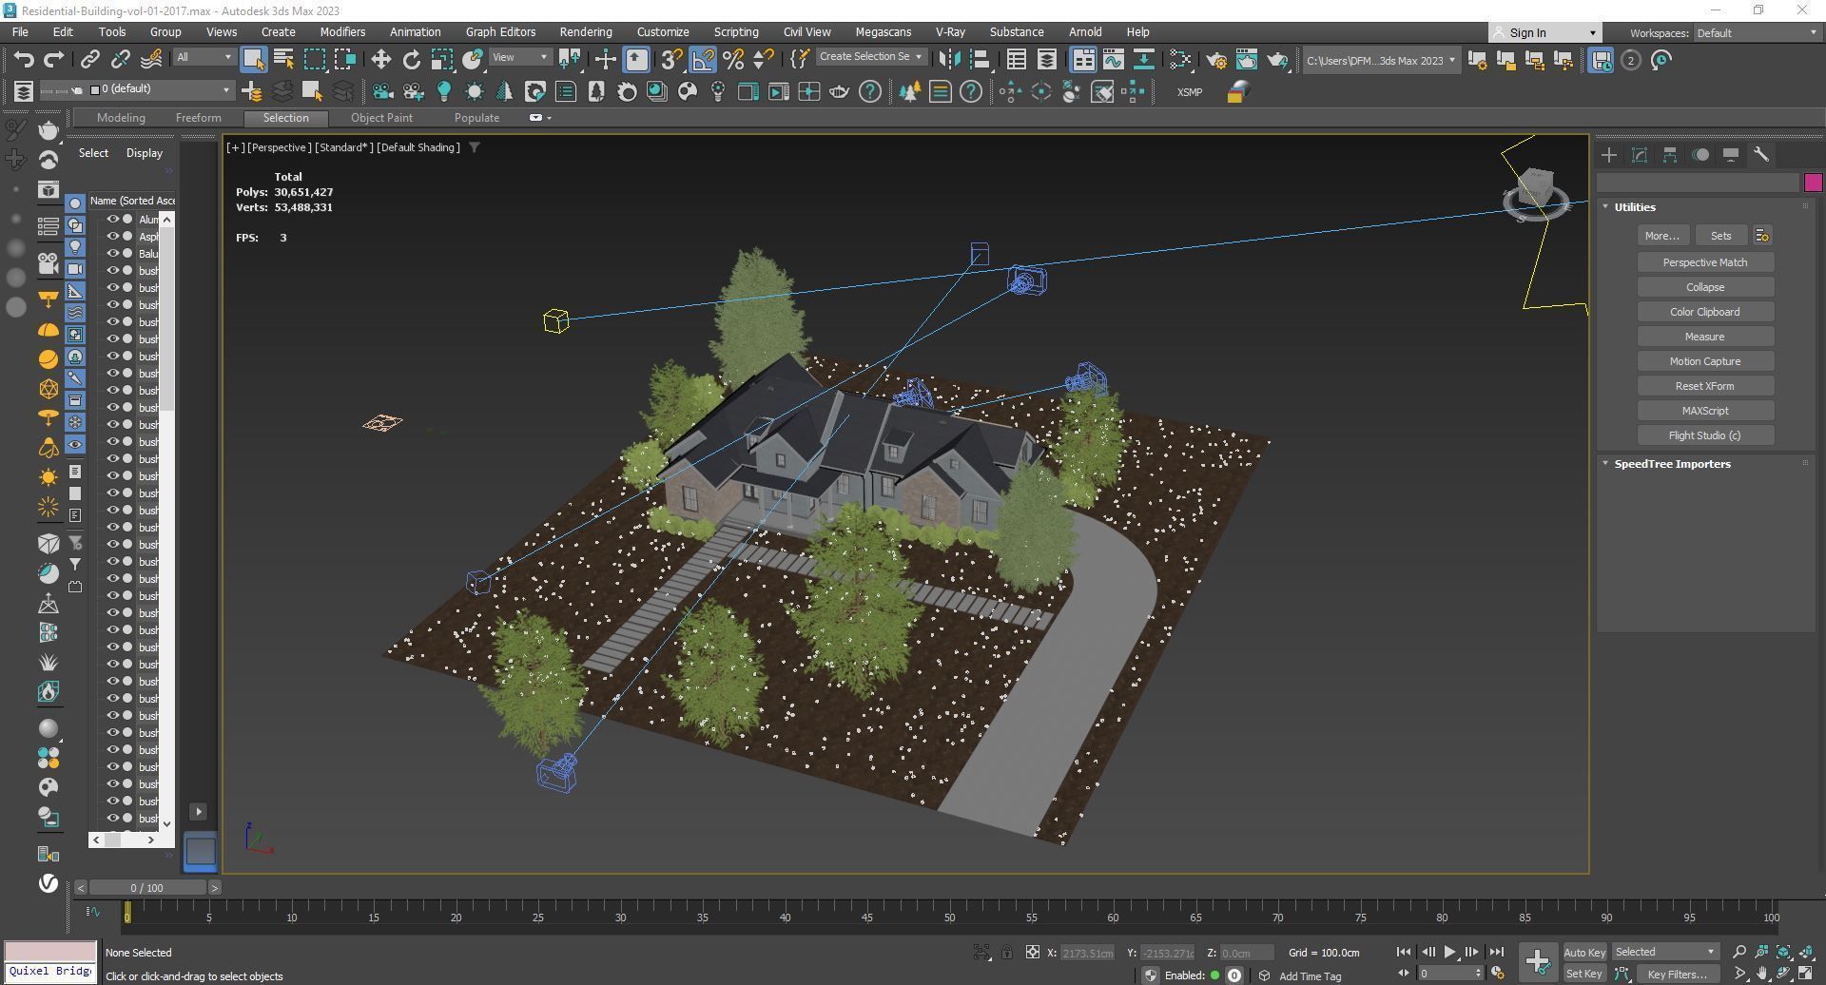Hide the Balu object with its eye icon
The width and height of the screenshot is (1826, 985).
coord(112,254)
